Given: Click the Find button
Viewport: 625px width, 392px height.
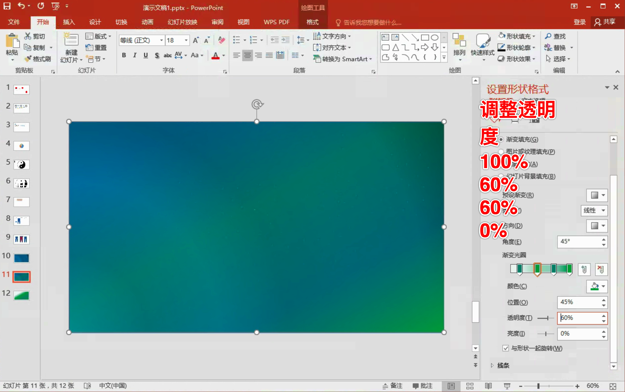Looking at the screenshot, I should (555, 36).
